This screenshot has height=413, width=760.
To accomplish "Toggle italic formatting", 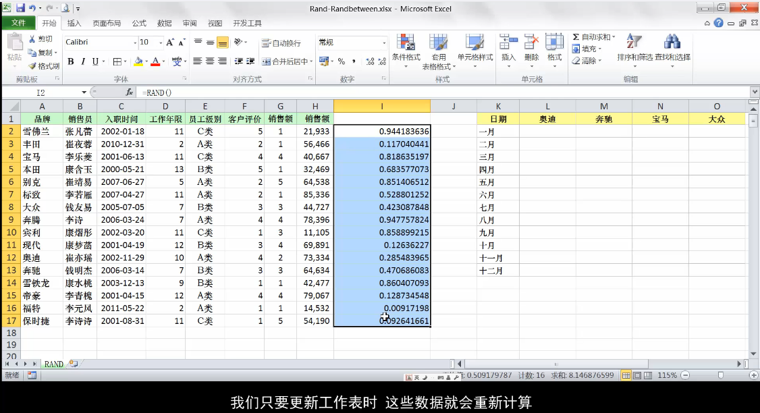I will tap(84, 61).
